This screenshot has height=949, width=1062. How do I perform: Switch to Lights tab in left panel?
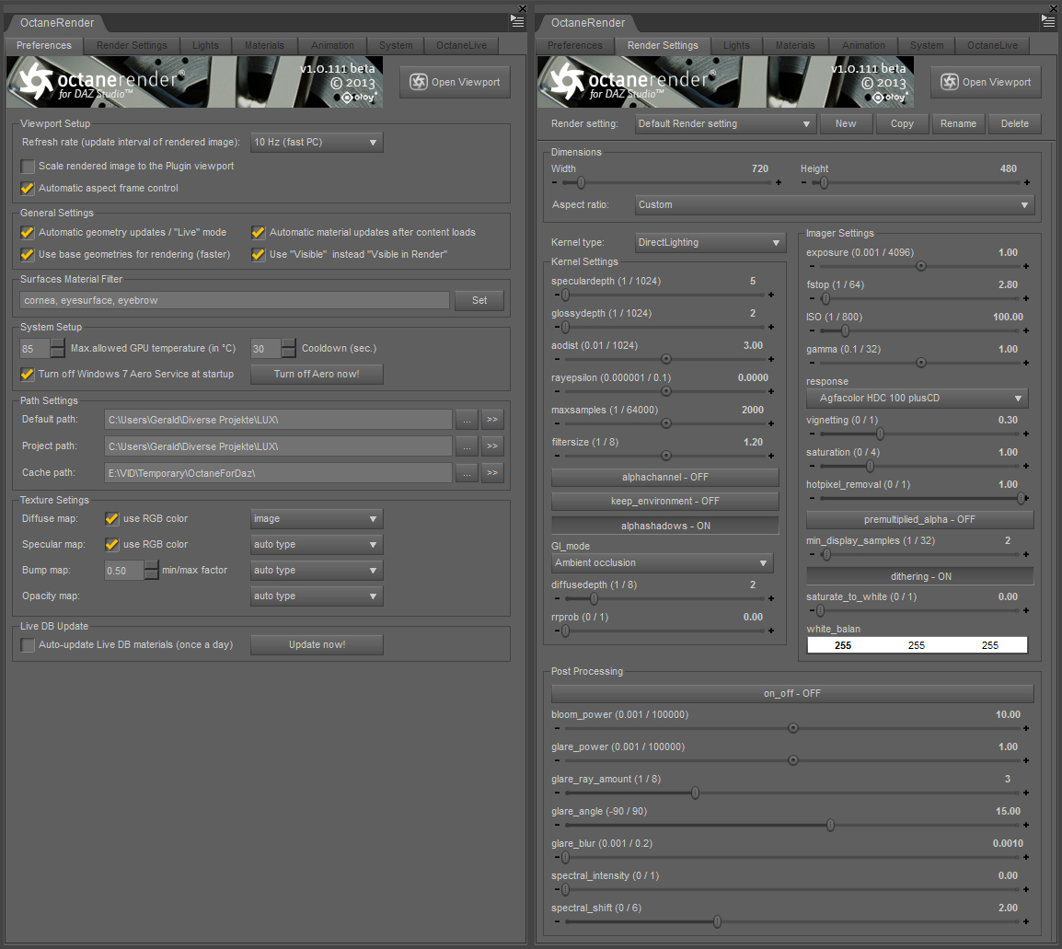tap(205, 45)
